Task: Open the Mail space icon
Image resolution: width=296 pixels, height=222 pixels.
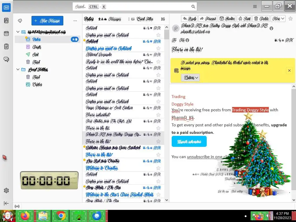Action: point(6,8)
